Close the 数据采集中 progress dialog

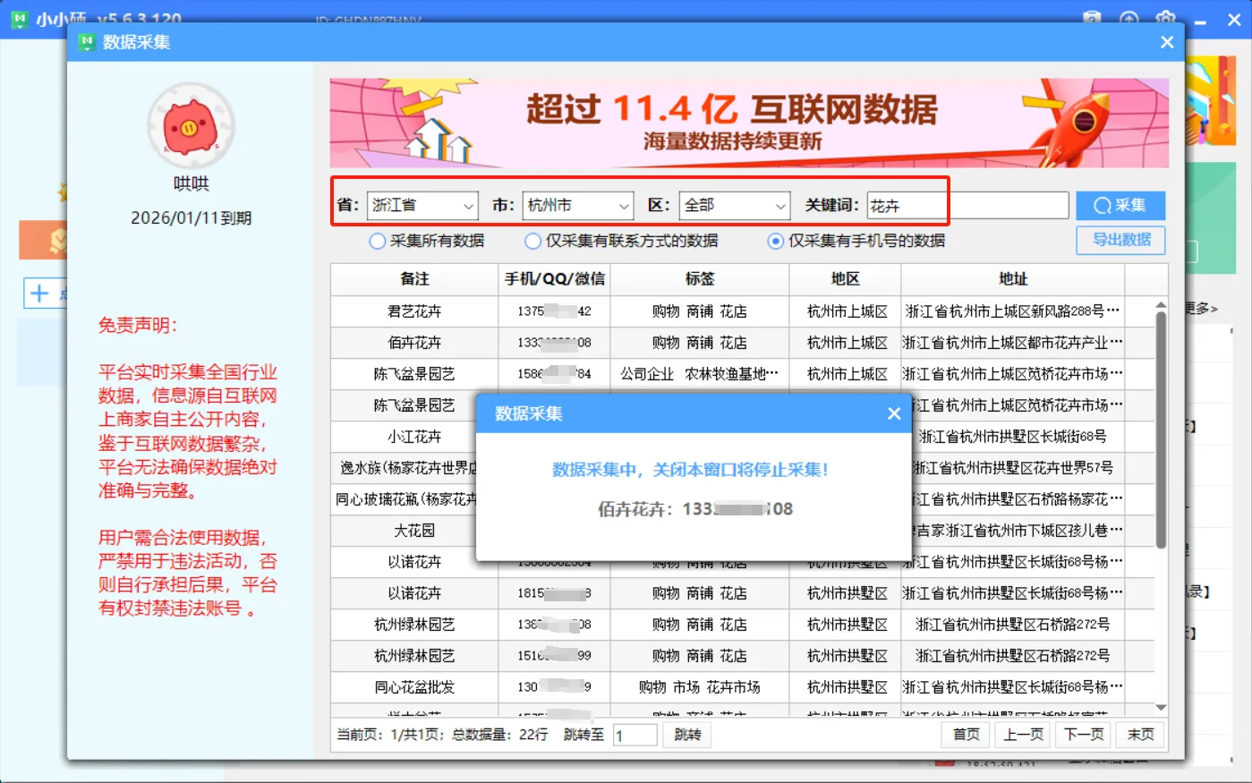(893, 413)
